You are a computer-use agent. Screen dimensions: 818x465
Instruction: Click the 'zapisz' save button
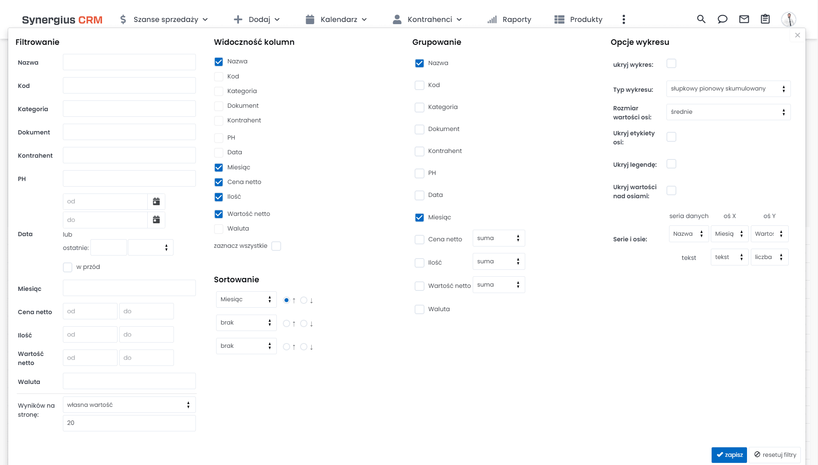(729, 455)
